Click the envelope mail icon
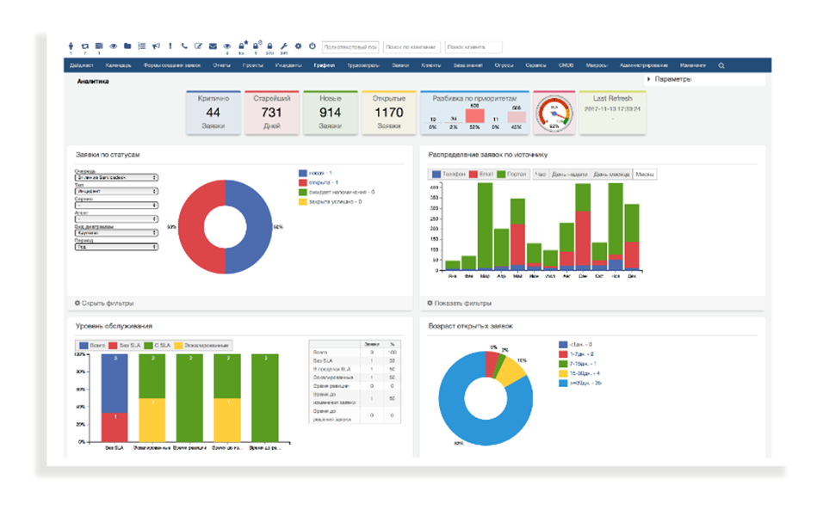The height and width of the screenshot is (510, 823). click(213, 46)
